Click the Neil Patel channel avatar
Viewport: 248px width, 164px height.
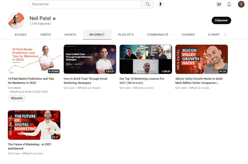pos(16,20)
